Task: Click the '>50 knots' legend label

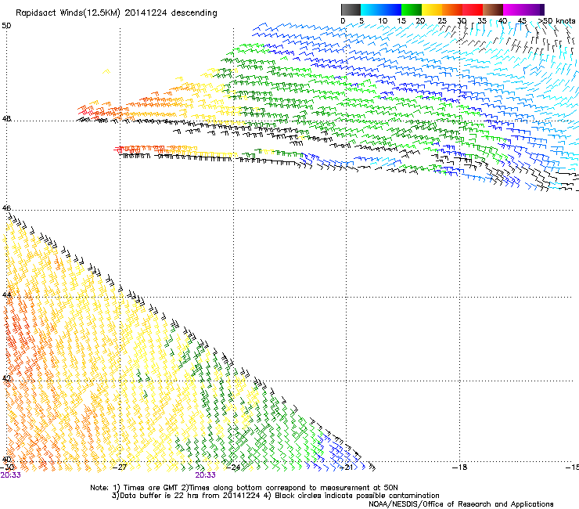Action: [556, 20]
